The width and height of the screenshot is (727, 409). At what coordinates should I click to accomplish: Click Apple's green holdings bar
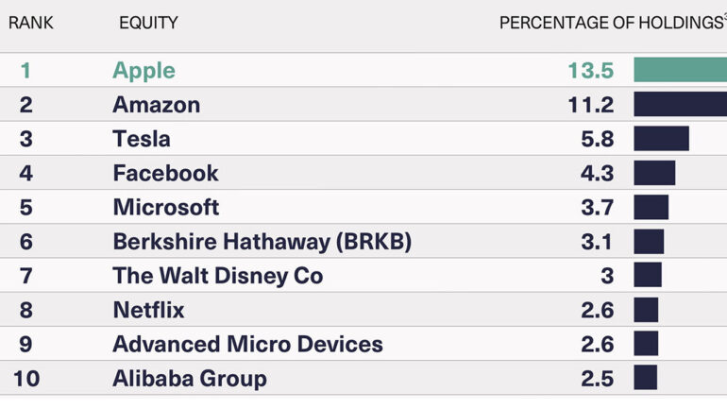point(680,70)
